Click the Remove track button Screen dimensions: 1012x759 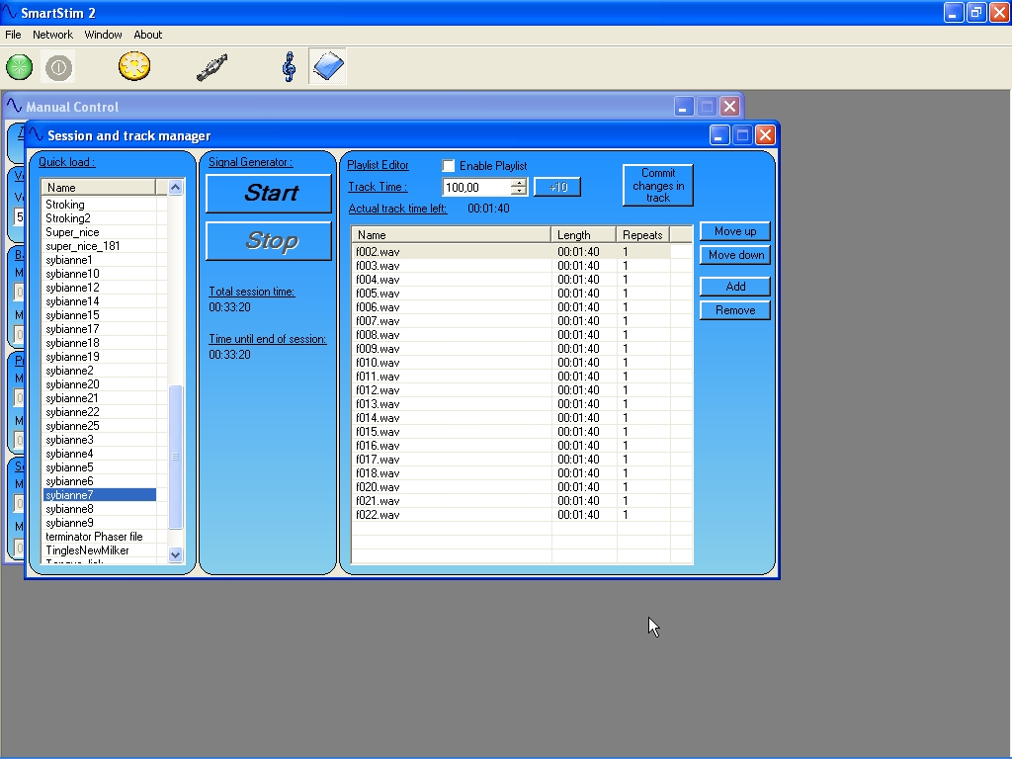(x=734, y=310)
